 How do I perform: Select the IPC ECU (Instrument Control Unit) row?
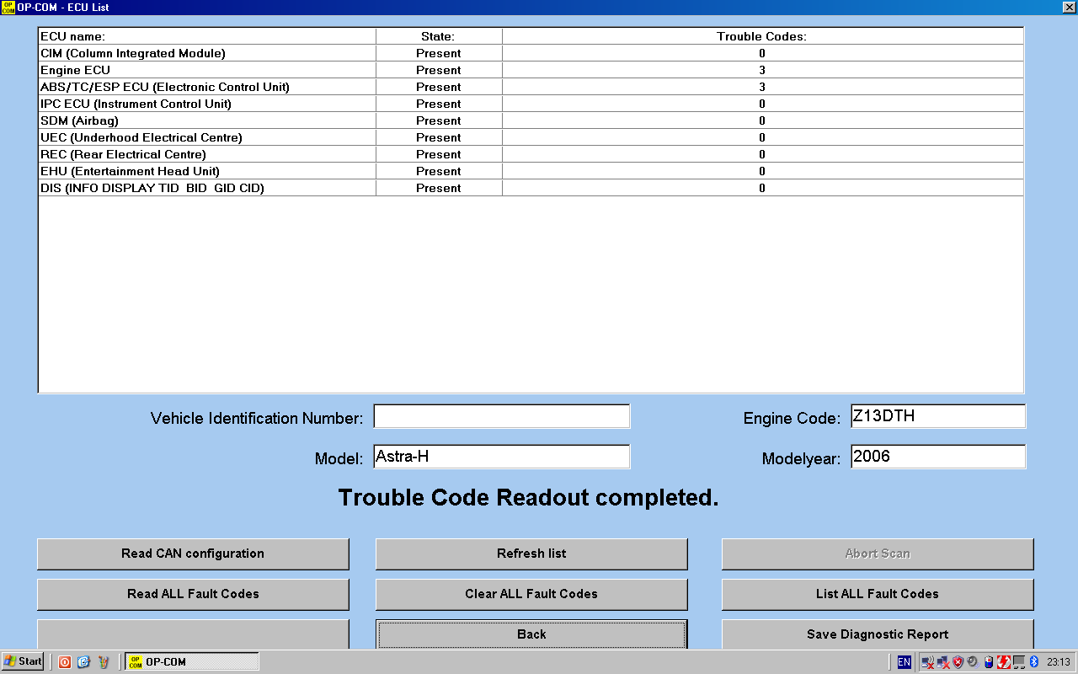[x=531, y=104]
